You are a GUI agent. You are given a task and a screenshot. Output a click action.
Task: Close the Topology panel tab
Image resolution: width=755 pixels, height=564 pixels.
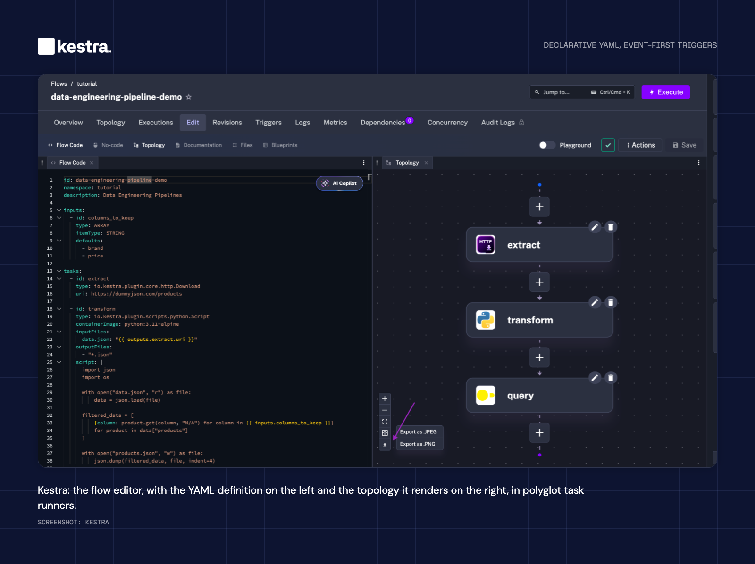426,163
